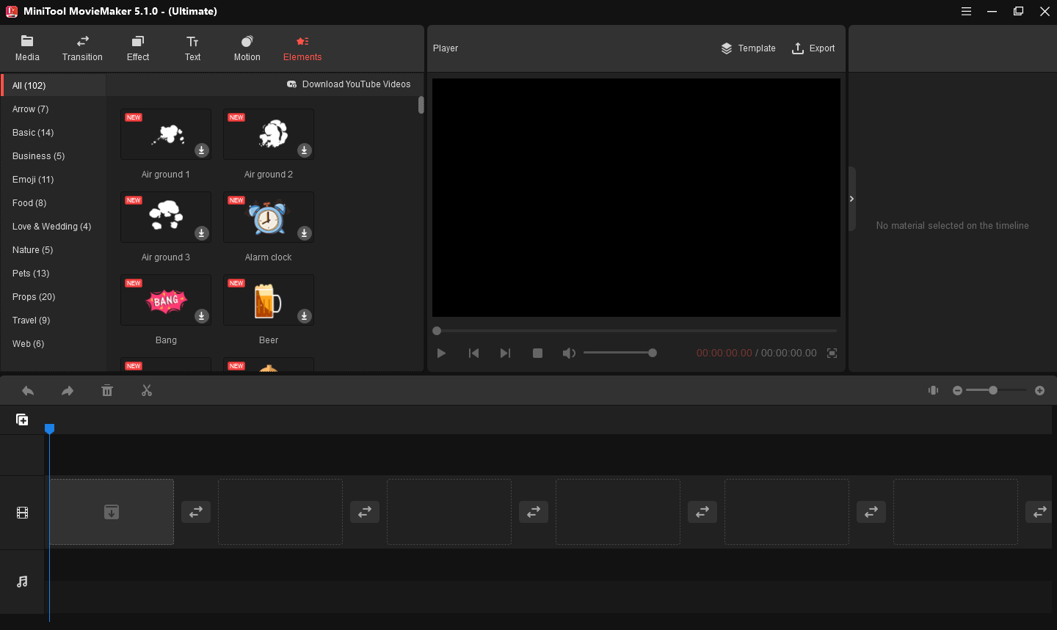Split clip with scissors tool

click(147, 391)
